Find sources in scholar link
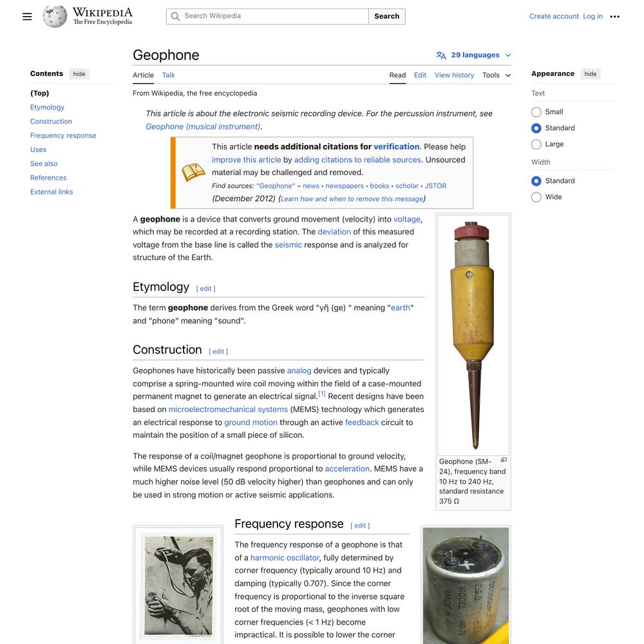This screenshot has height=644, width=644. [x=406, y=186]
